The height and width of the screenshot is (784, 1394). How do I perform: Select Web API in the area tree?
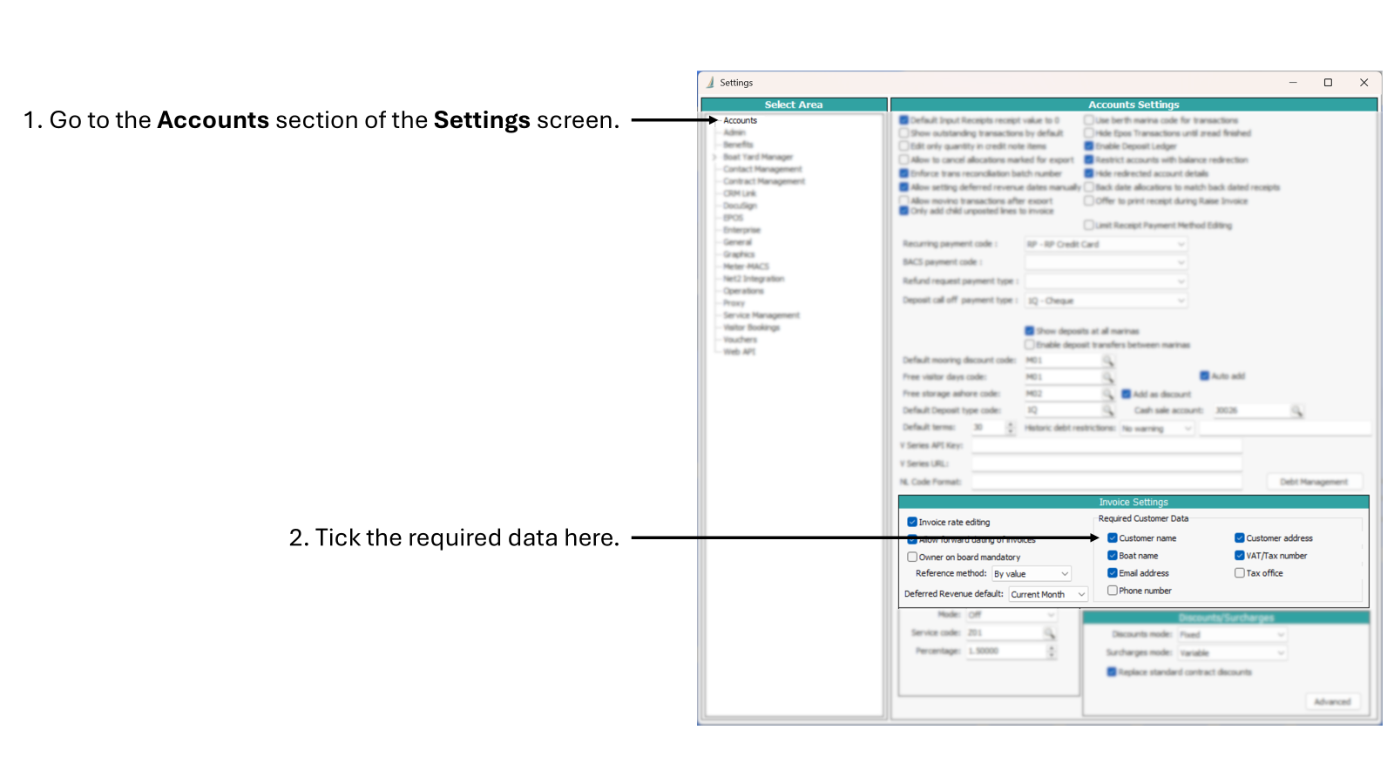tap(739, 352)
